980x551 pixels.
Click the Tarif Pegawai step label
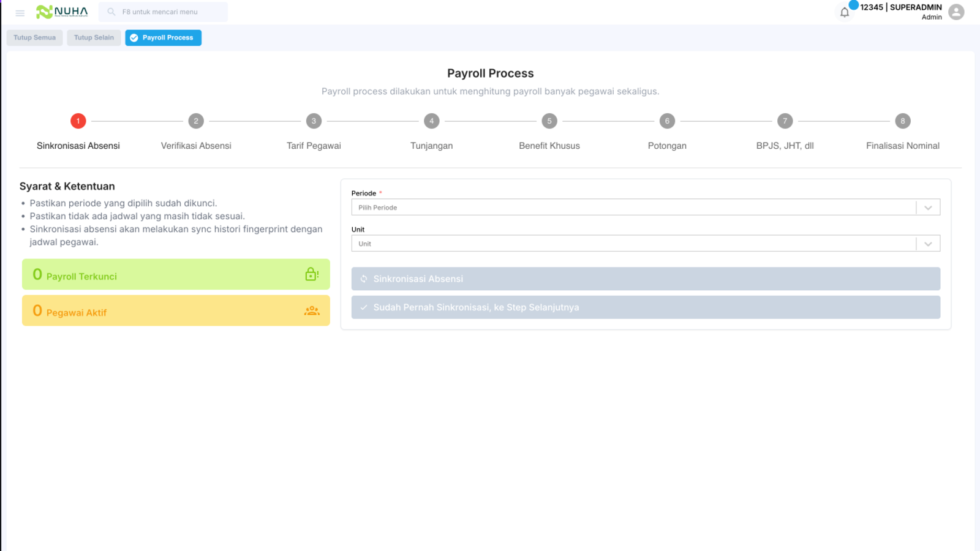tap(314, 146)
